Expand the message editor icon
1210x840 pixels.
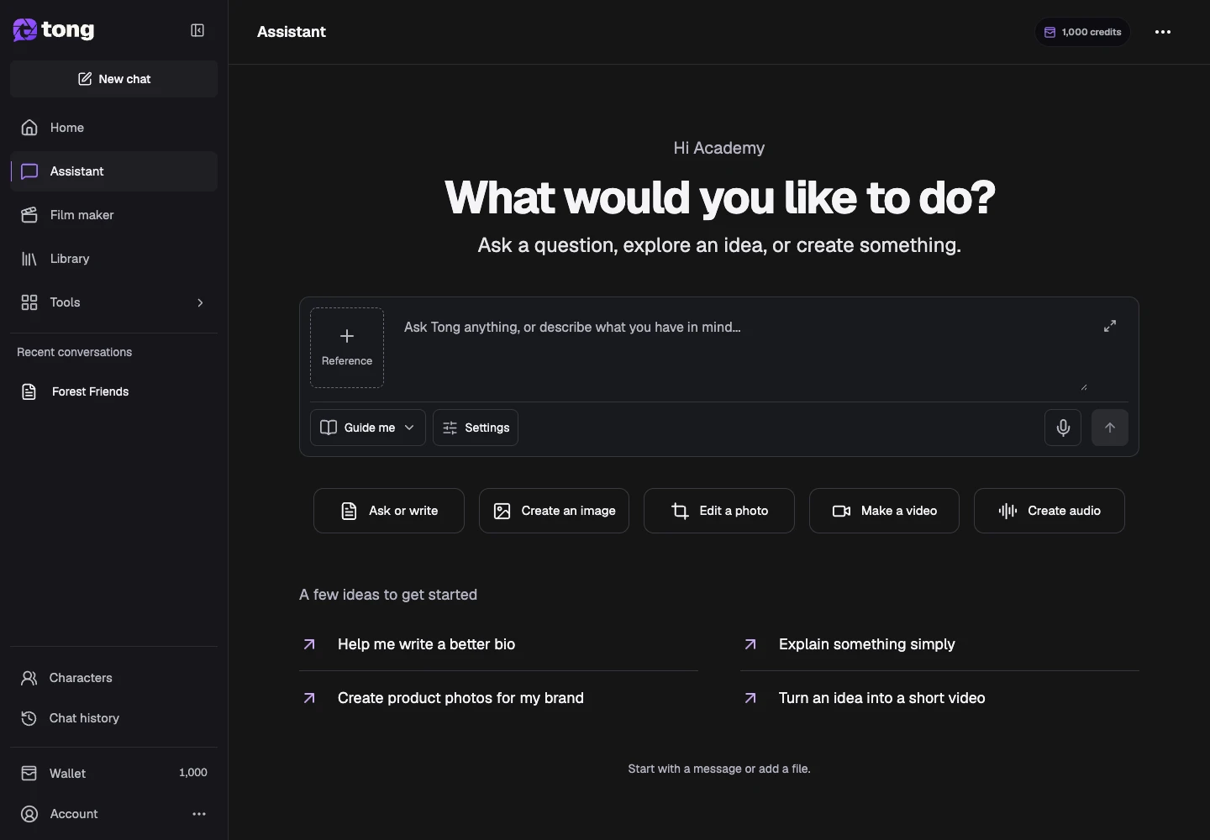point(1110,326)
